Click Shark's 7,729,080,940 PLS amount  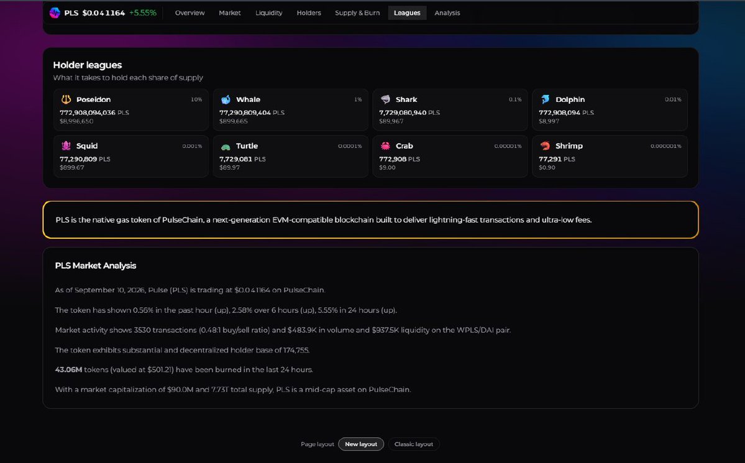409,112
